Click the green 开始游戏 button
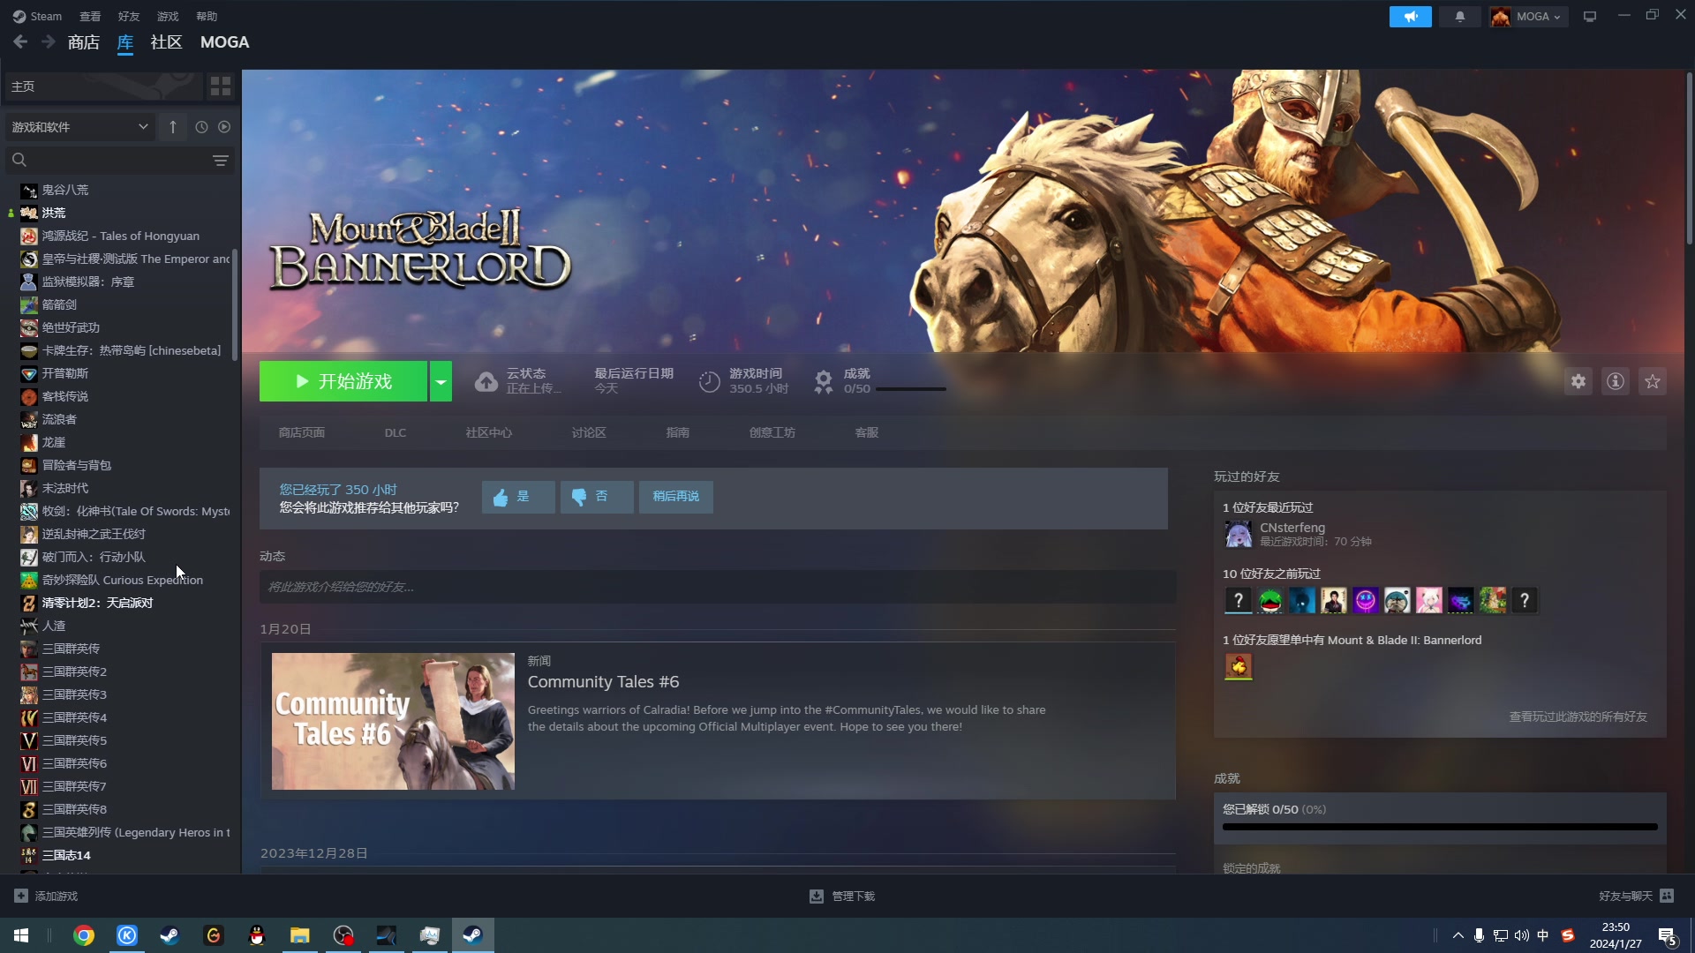The image size is (1695, 953). [343, 381]
